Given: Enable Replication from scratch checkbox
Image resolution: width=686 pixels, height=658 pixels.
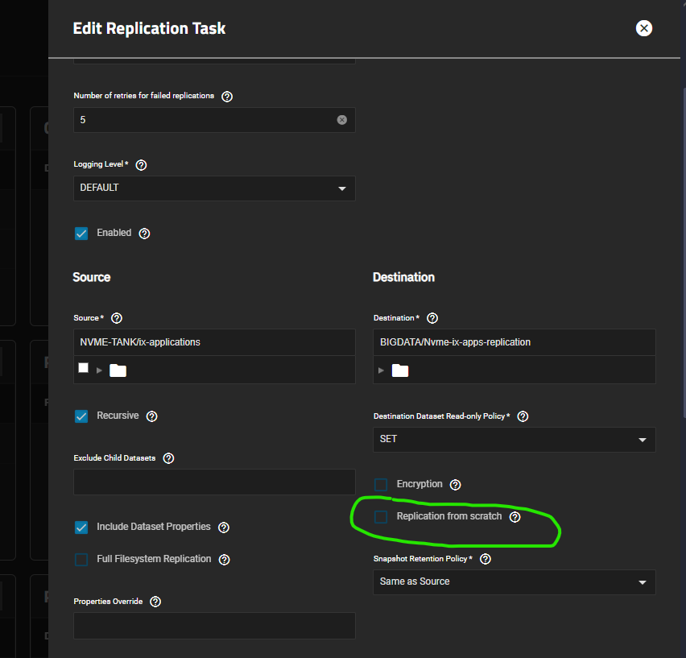Looking at the screenshot, I should [382, 517].
